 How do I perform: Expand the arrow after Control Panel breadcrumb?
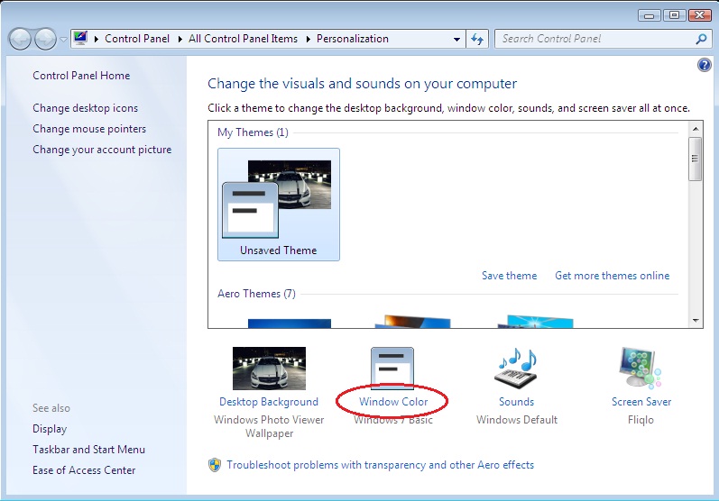click(x=181, y=39)
